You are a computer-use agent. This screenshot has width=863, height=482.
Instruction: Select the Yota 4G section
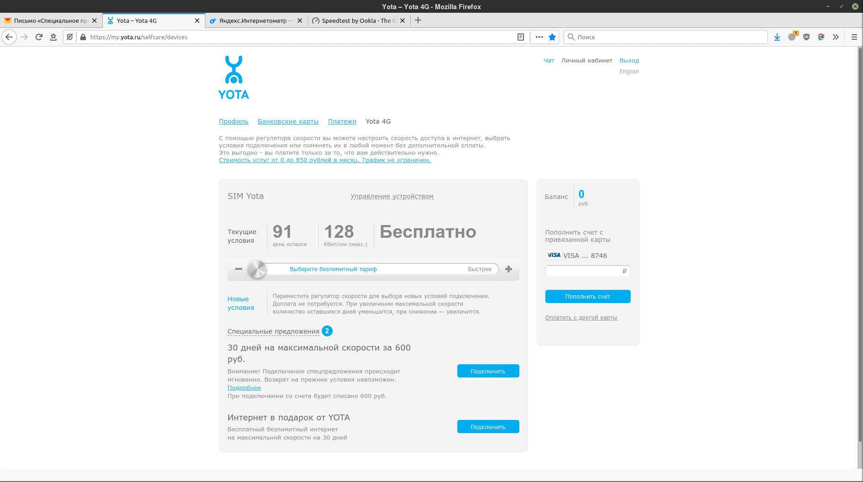click(378, 121)
